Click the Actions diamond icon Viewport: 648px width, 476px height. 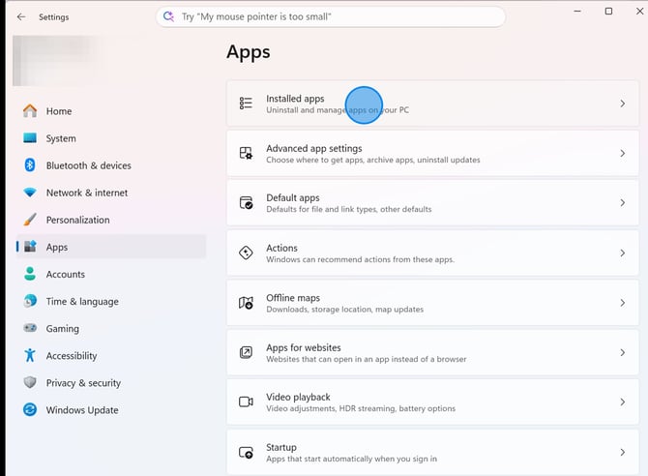pos(246,253)
